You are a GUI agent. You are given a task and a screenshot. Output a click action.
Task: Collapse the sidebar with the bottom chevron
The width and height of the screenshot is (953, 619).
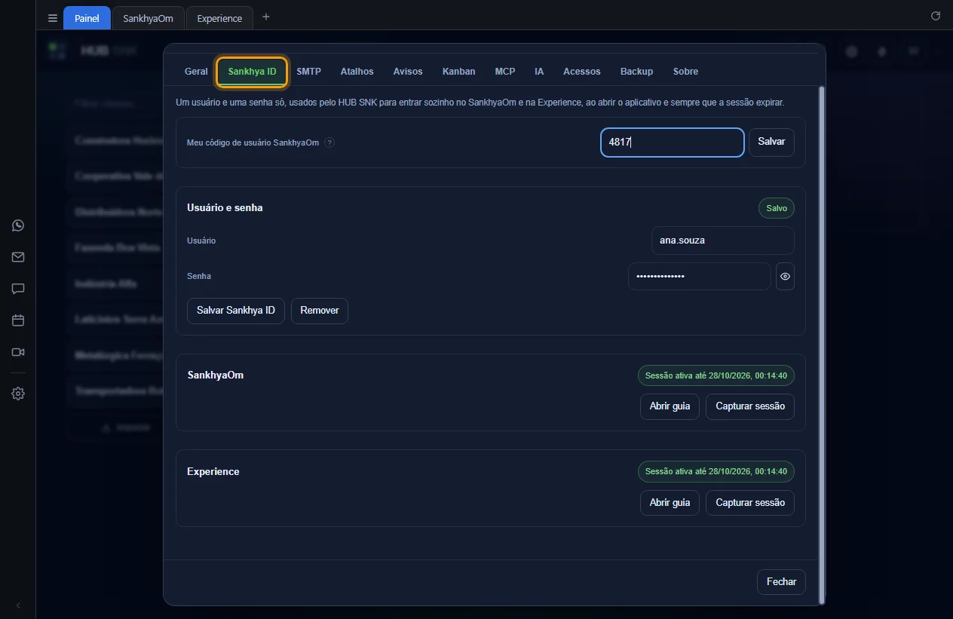tap(18, 605)
